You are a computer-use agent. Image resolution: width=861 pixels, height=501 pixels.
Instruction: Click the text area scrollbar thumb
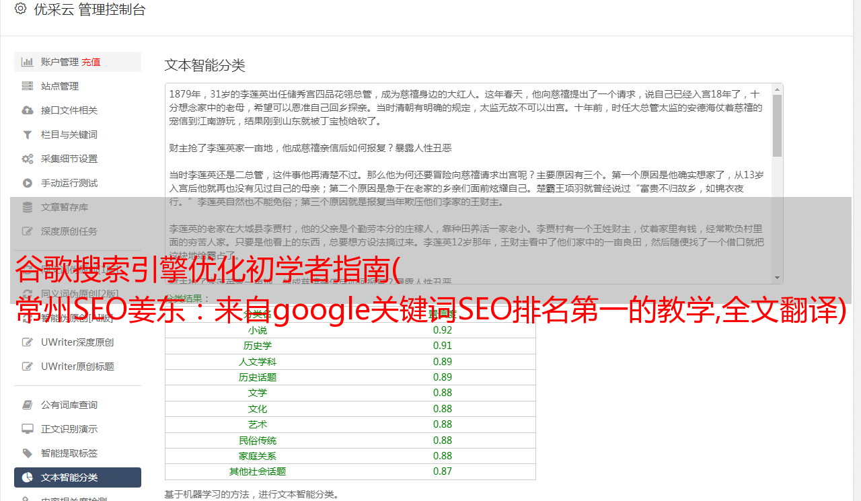[x=777, y=126]
